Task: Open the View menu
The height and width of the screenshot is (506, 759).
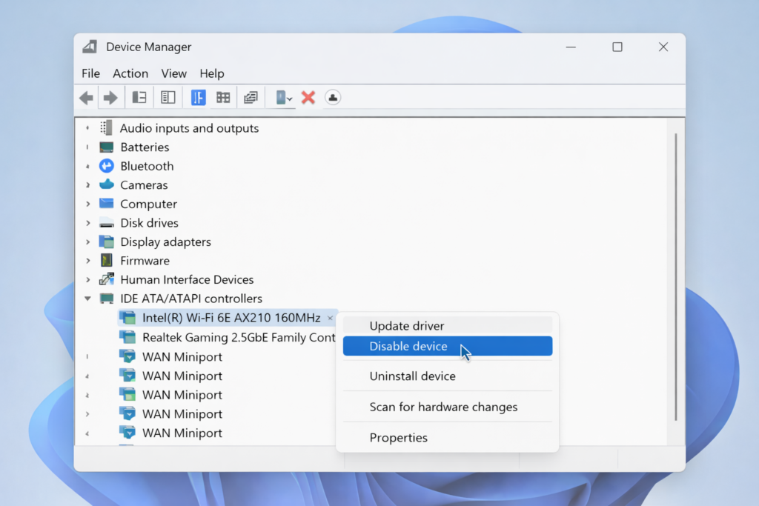Action: pos(173,73)
